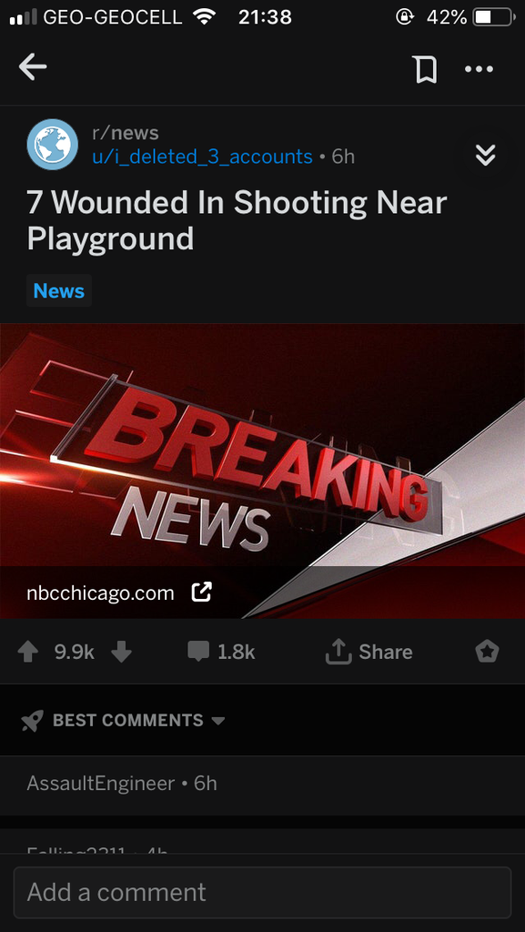This screenshot has width=525, height=932.
Task: Upvote the post
Action: point(28,652)
